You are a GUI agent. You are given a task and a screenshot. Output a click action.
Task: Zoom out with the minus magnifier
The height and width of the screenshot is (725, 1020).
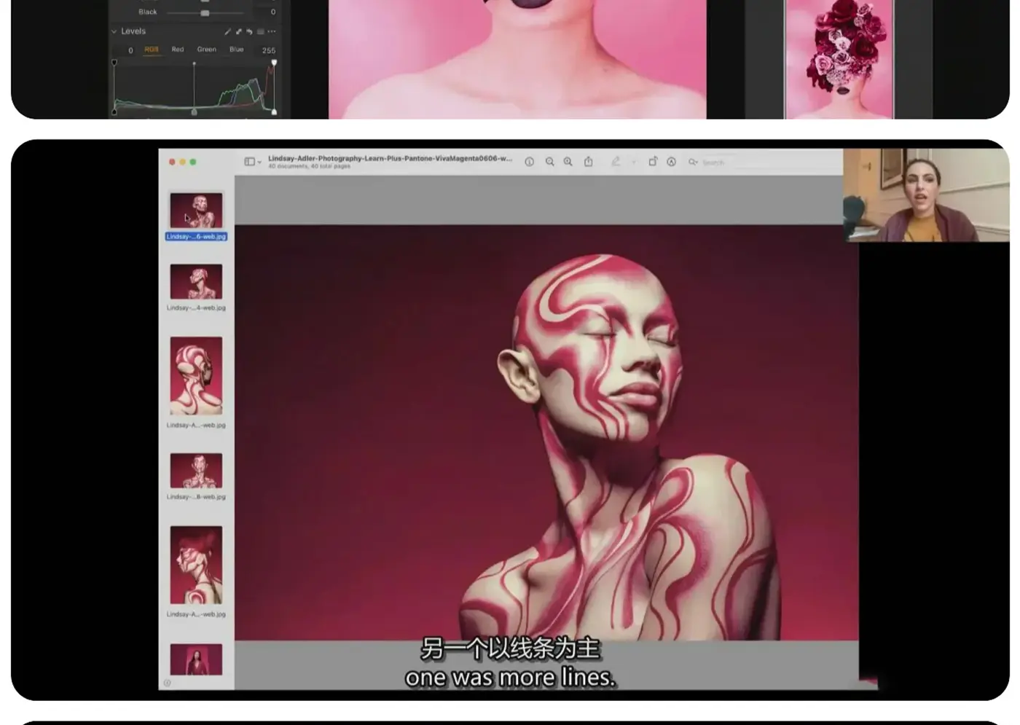[550, 162]
